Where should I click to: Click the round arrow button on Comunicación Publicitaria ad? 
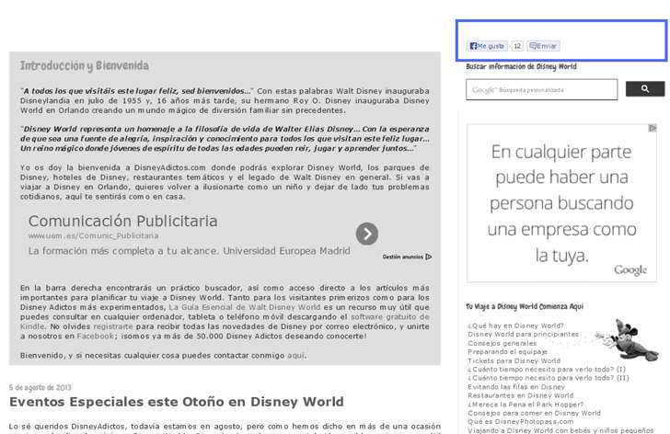[x=367, y=234]
